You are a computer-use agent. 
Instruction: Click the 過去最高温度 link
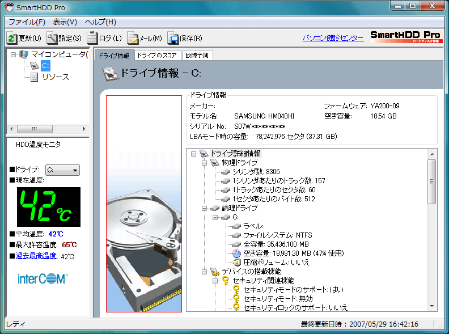37,256
